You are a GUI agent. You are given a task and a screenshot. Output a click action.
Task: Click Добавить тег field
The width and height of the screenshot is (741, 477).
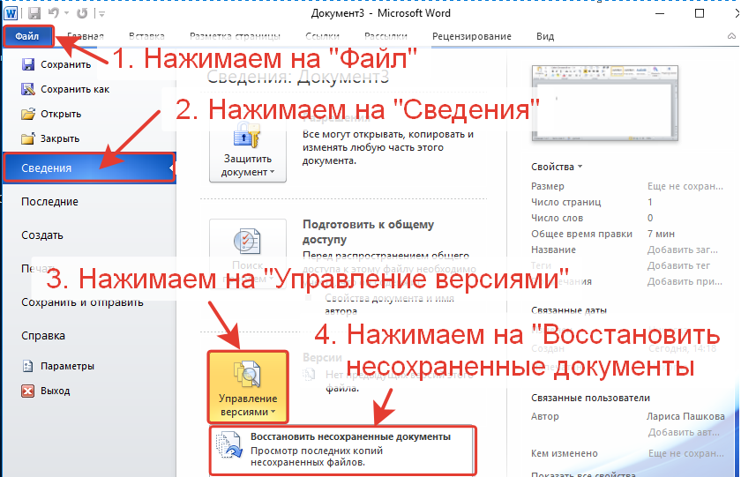tap(678, 265)
